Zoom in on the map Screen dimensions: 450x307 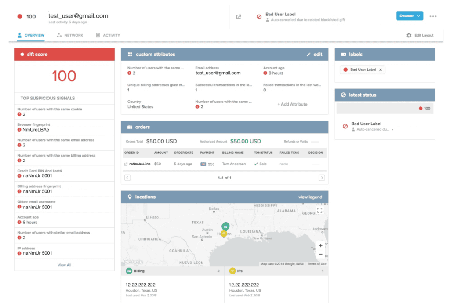320,245
